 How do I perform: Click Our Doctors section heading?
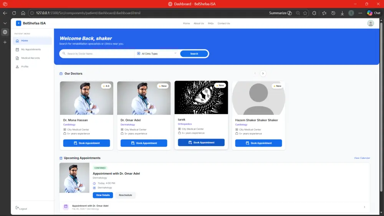pos(73,73)
